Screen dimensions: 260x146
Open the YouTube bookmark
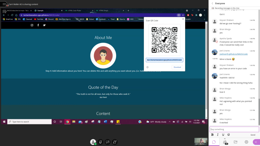(38, 19)
